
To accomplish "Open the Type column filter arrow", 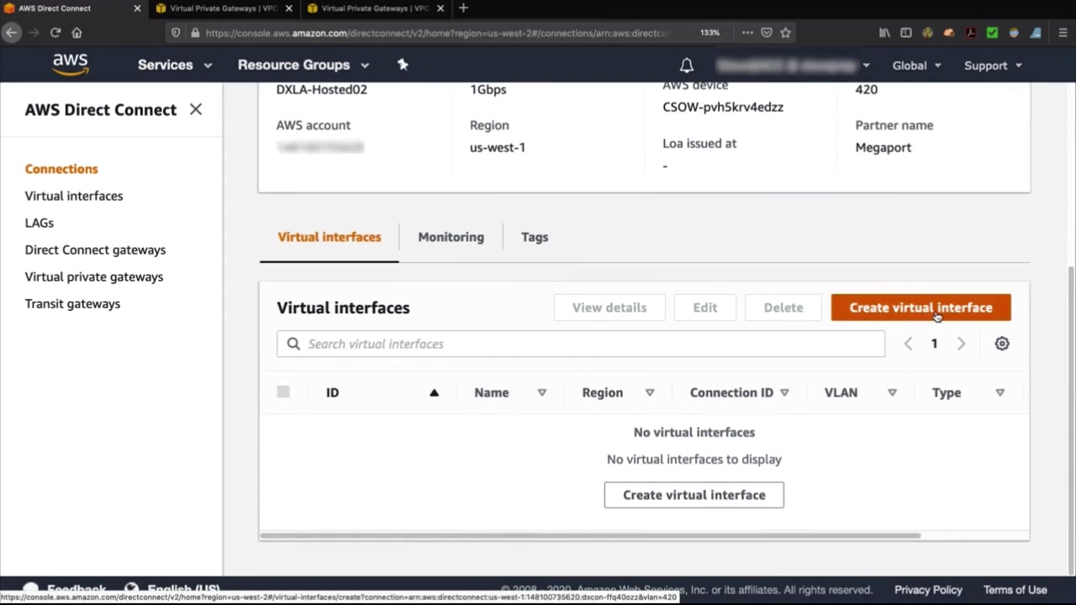I will (1000, 392).
